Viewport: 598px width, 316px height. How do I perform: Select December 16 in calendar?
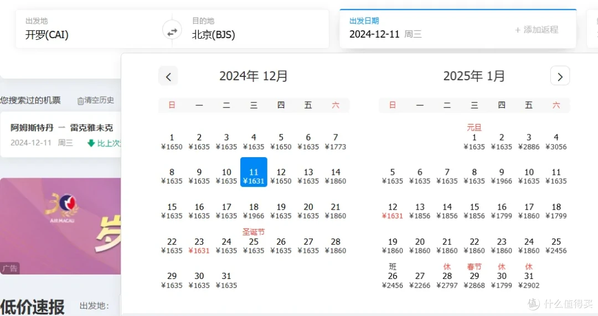pos(199,211)
